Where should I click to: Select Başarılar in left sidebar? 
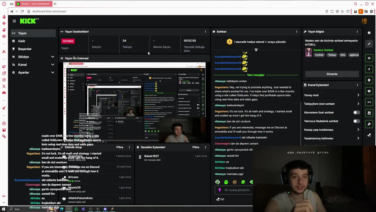(33, 49)
